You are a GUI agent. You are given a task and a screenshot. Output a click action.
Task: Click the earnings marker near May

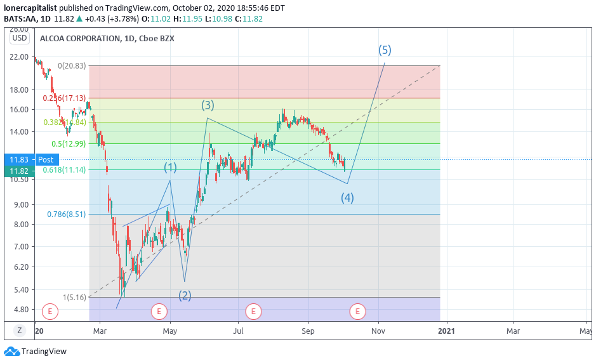[159, 312]
